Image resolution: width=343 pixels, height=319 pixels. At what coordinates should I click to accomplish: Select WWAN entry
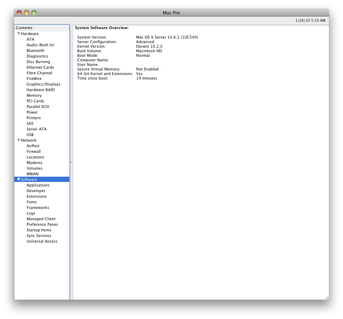click(x=32, y=174)
